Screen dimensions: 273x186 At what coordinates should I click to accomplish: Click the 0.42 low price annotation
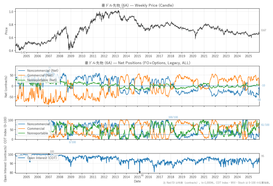tap(23, 52)
